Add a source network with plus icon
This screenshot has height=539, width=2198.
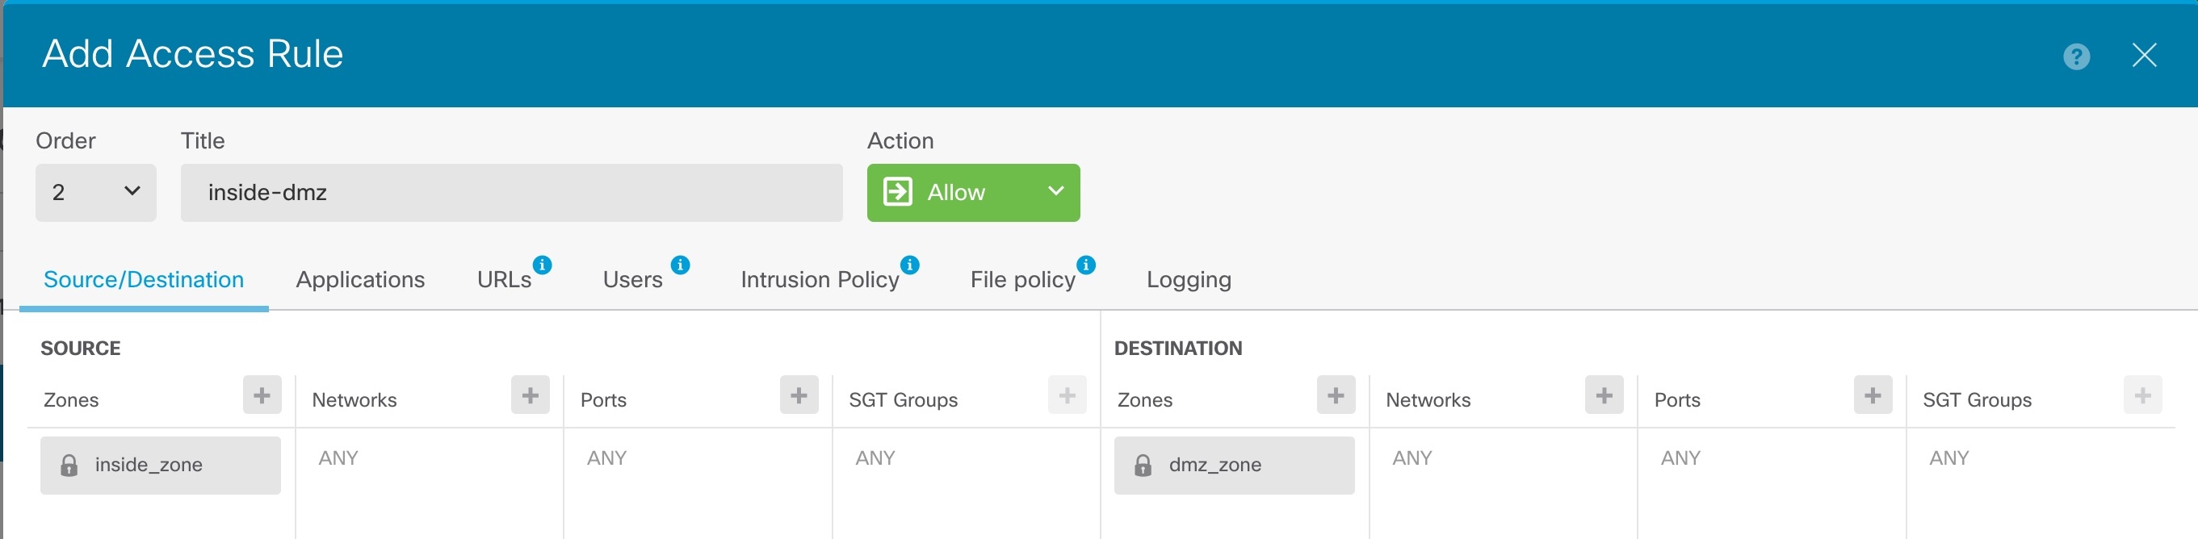[x=530, y=395]
